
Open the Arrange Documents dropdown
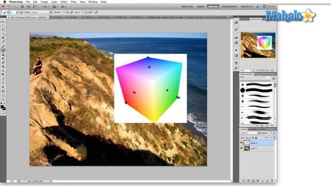(55, 7)
